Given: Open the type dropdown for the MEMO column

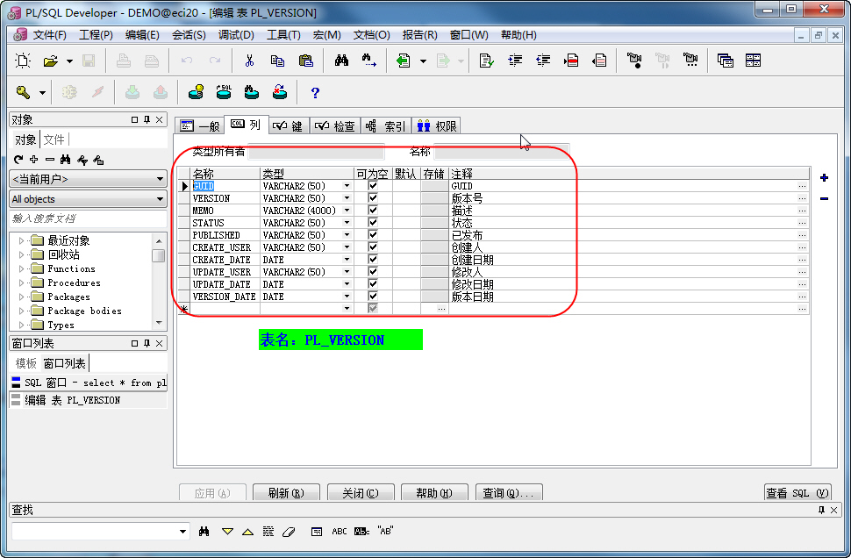Looking at the screenshot, I should pos(347,211).
